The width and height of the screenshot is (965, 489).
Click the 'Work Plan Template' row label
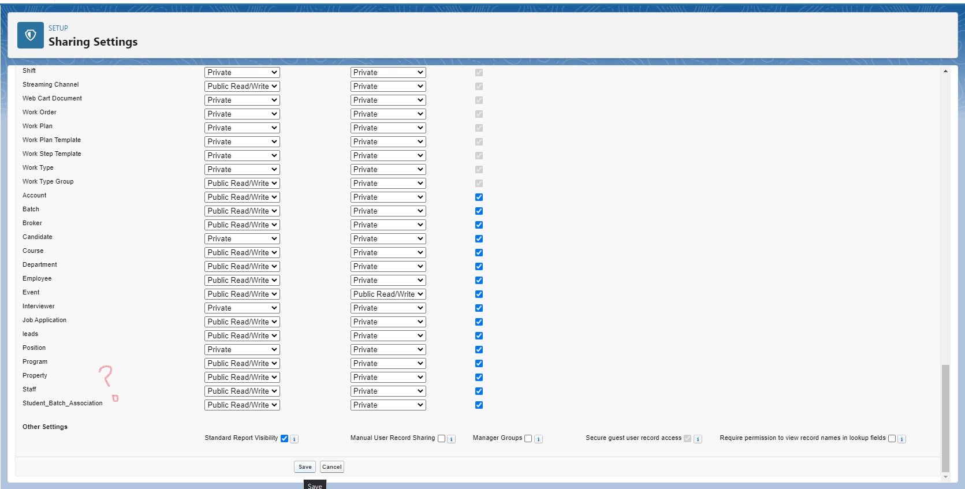tap(52, 140)
